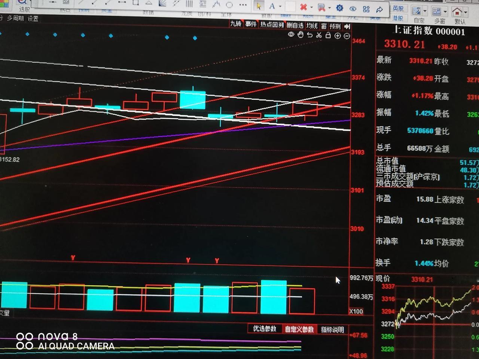This screenshot has width=479, height=359.
Task: Select the wave line drawing tool
Action: tap(216, 4)
